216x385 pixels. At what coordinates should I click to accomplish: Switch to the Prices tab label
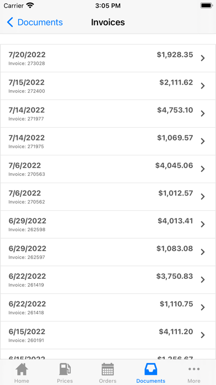pyautogui.click(x=65, y=381)
